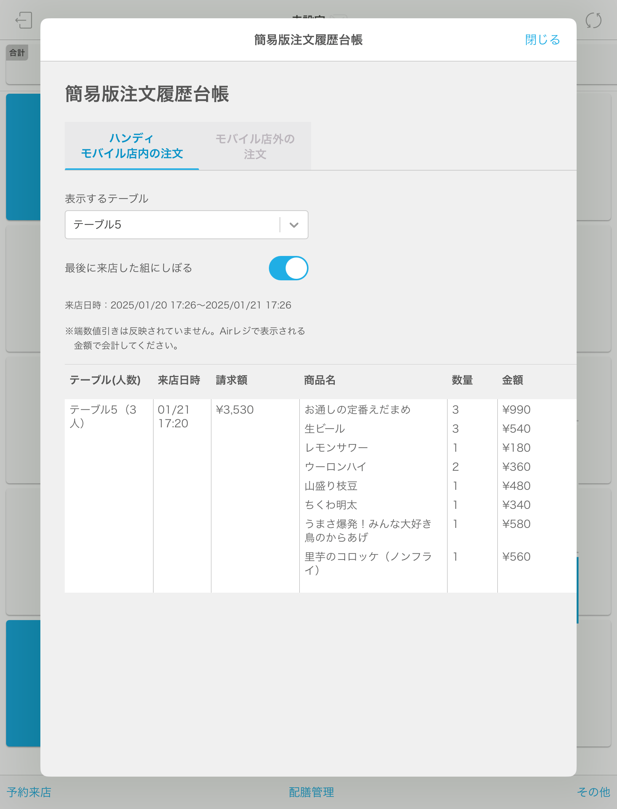
Task: Go to 予約来店 in the bottom bar
Action: pos(29,792)
